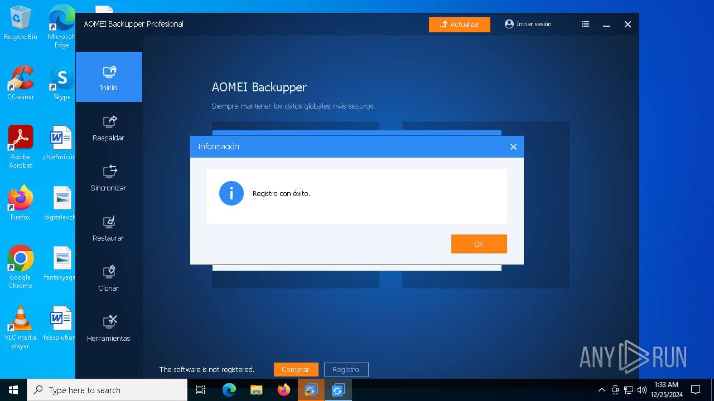The height and width of the screenshot is (401, 714).
Task: Open Microsoft Edge desktop shortcut
Action: click(62, 26)
